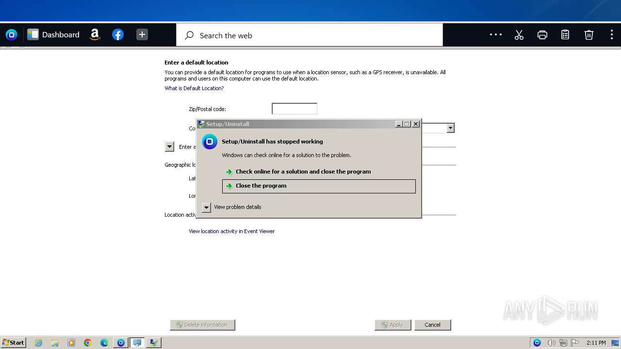Expand View problem details arrow
Screen dimensions: 621x349
click(206, 207)
